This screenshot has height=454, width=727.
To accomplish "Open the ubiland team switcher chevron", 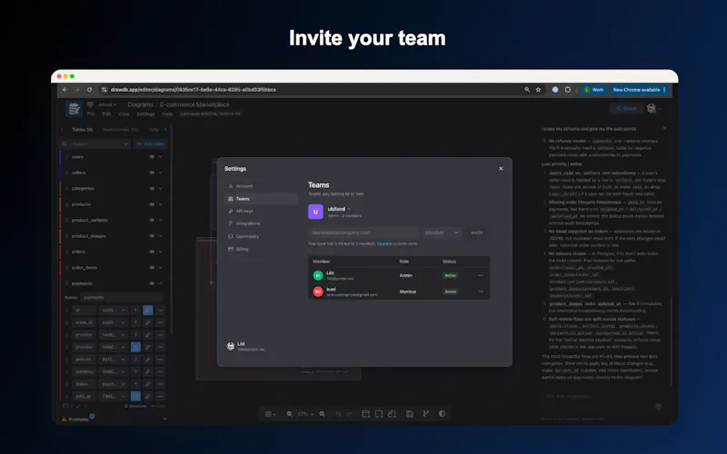I will tap(349, 209).
